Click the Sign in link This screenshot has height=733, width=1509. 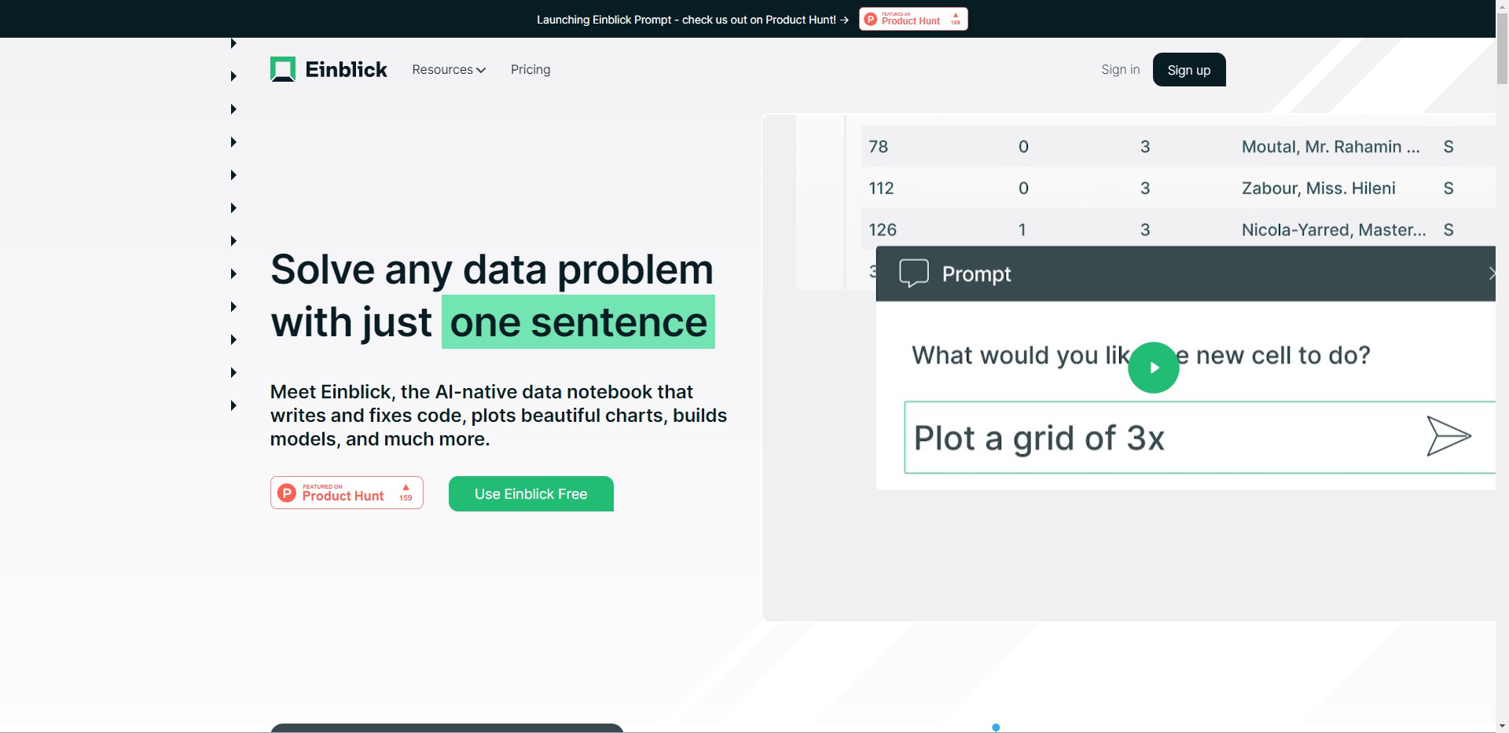coord(1120,70)
